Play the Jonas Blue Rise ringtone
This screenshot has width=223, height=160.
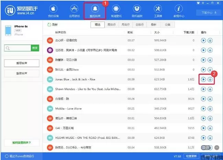tap(203, 79)
